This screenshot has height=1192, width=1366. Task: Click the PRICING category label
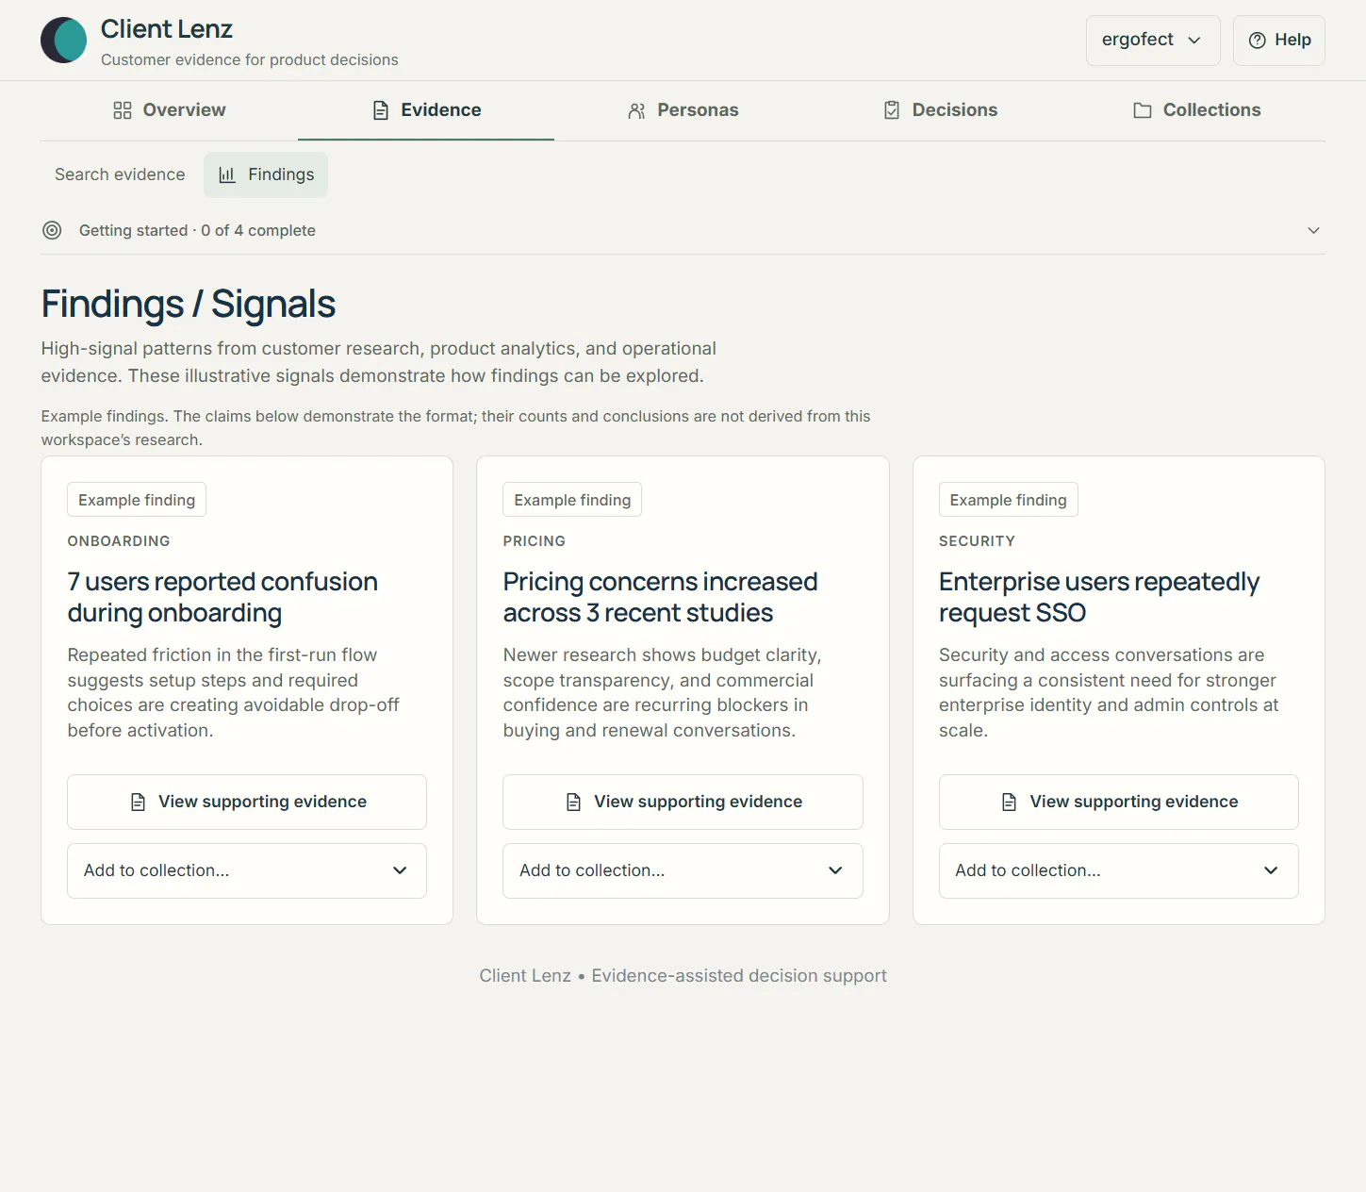535,541
